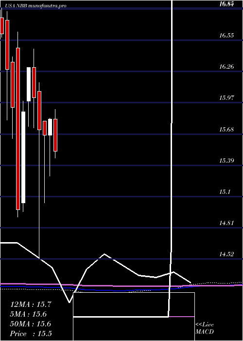The height and width of the screenshot is (341, 243).
Task: Click the '50MA : 15.6' legend entry
Action: click(x=31, y=324)
